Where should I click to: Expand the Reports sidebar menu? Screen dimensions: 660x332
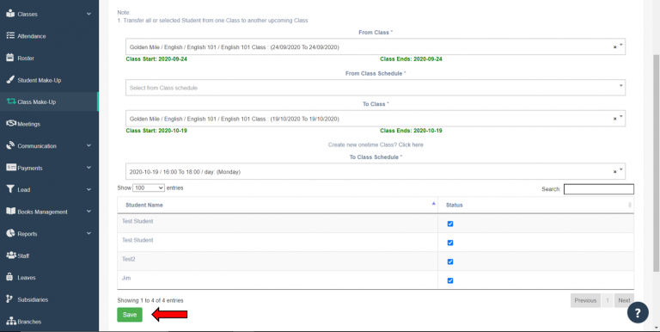[49, 234]
